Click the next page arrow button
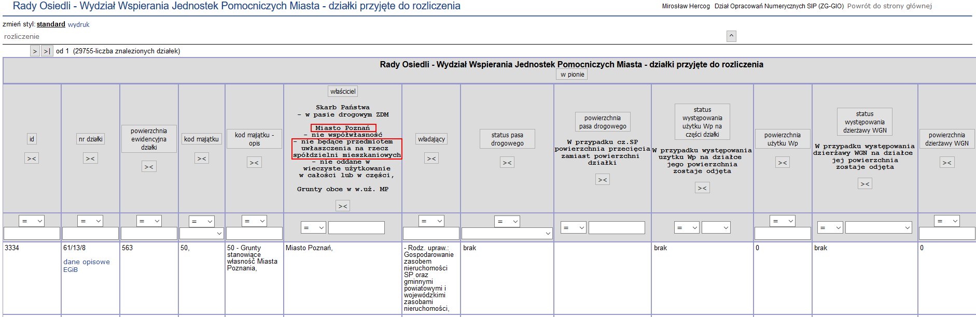The height and width of the screenshot is (317, 976). tap(35, 51)
